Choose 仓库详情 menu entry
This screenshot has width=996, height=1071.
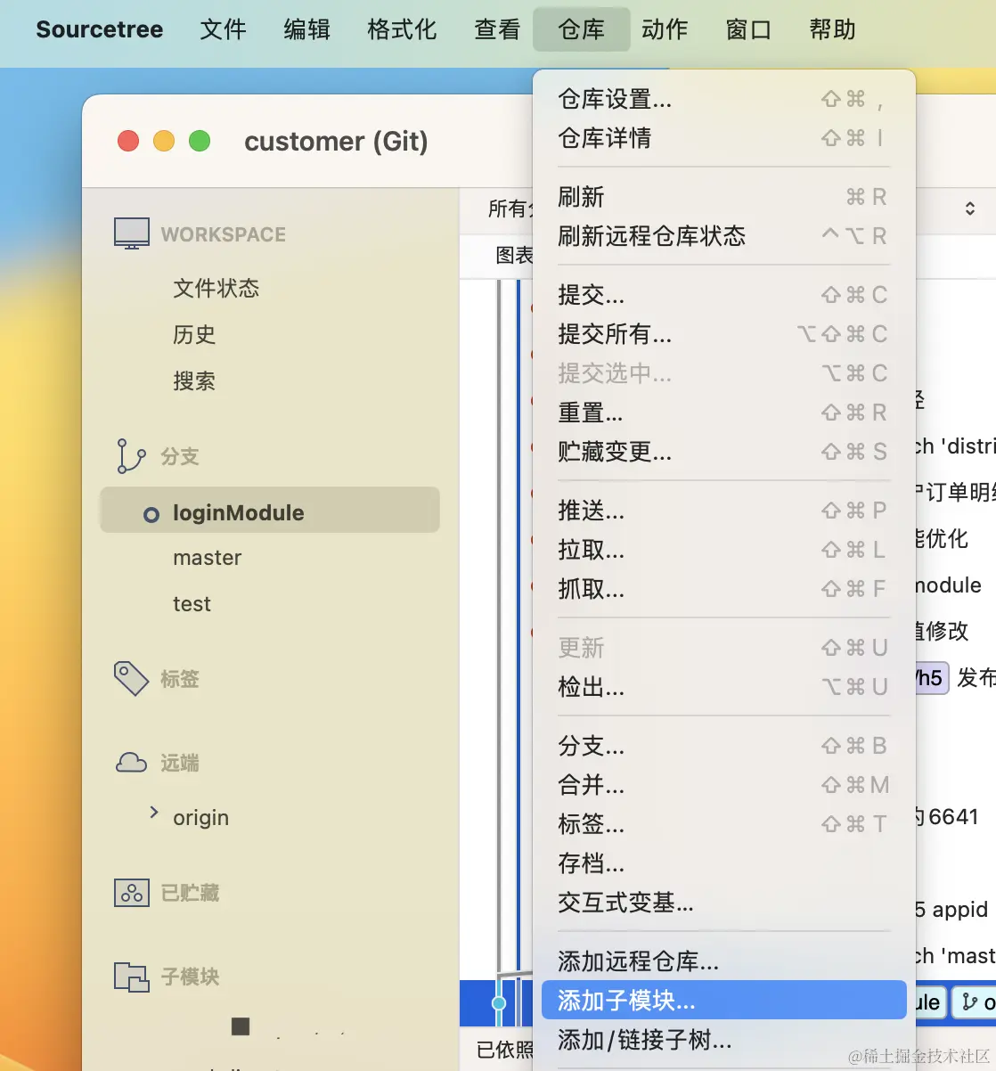723,138
